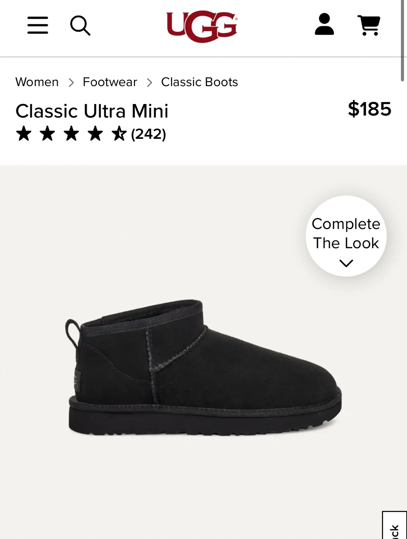Open the hamburger navigation menu

tap(38, 25)
